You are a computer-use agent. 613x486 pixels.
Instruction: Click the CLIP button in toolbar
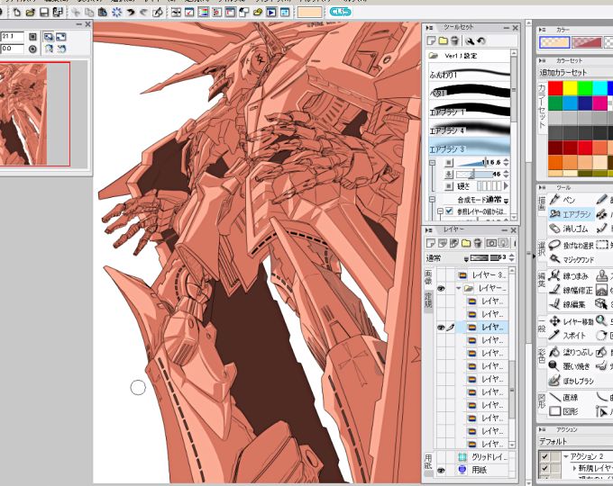coord(340,12)
